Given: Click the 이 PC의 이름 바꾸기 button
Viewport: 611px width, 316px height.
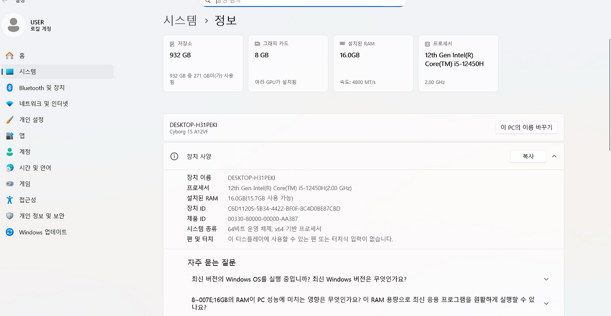Looking at the screenshot, I should [x=526, y=127].
